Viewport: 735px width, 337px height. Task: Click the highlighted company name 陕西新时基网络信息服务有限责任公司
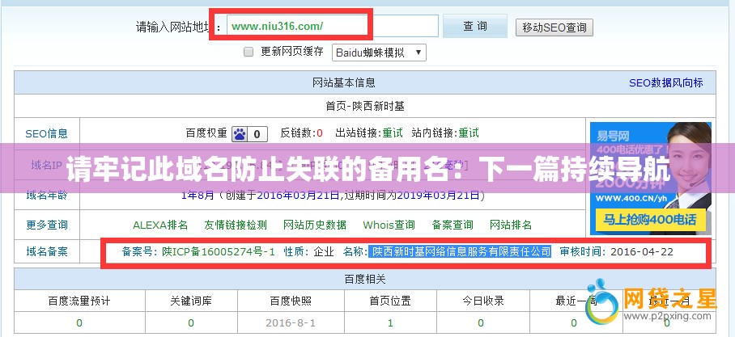[x=460, y=252]
